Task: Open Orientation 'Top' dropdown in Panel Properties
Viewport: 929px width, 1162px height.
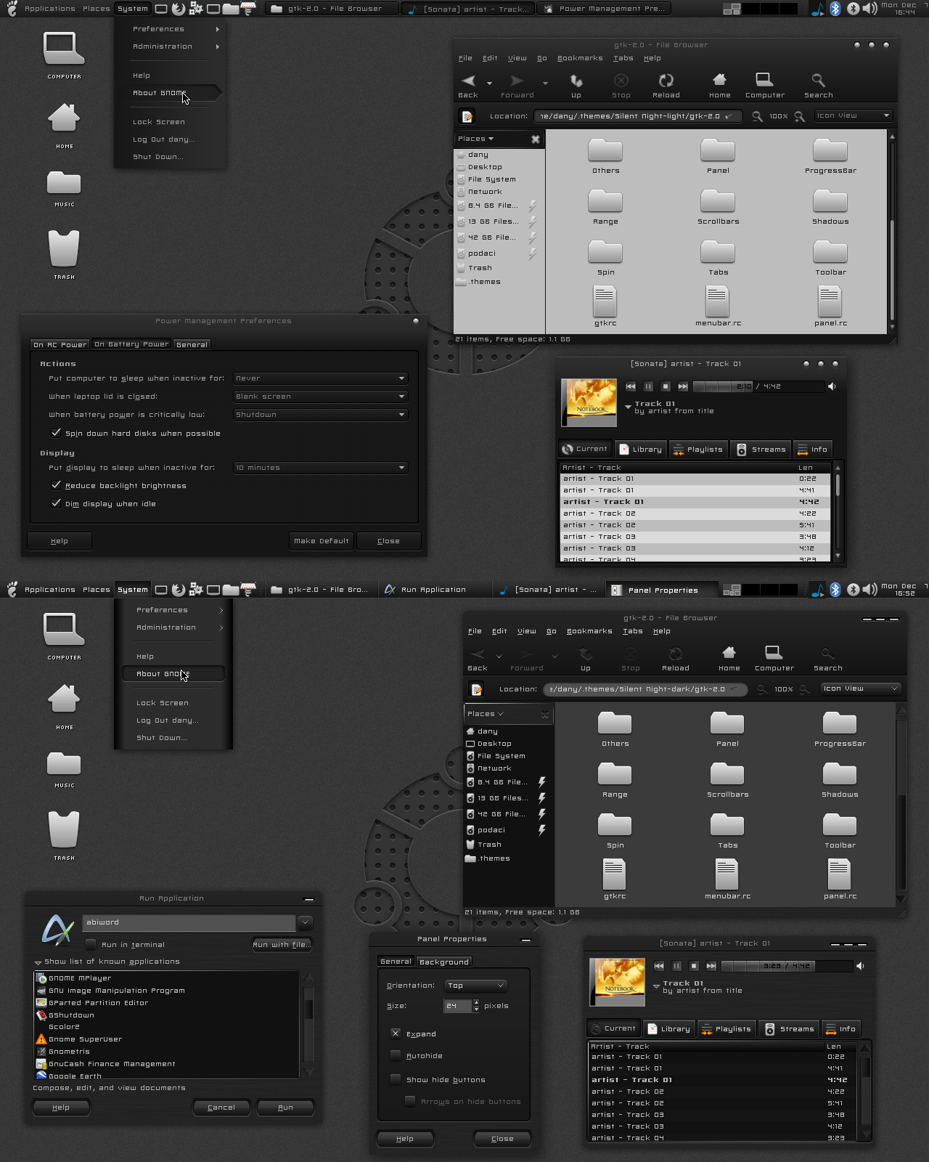Action: (x=475, y=986)
